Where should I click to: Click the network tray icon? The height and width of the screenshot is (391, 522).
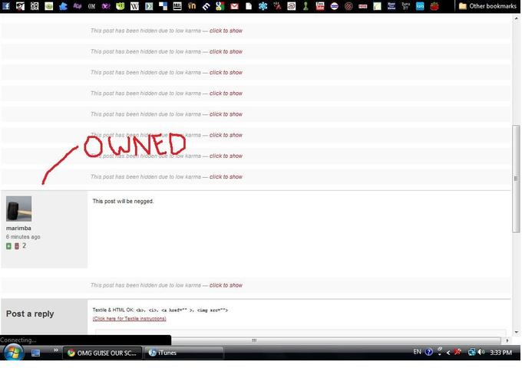[x=471, y=352]
